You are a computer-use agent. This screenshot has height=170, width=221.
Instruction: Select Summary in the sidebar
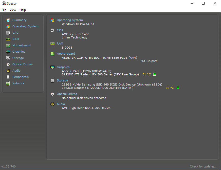[x=20, y=20]
